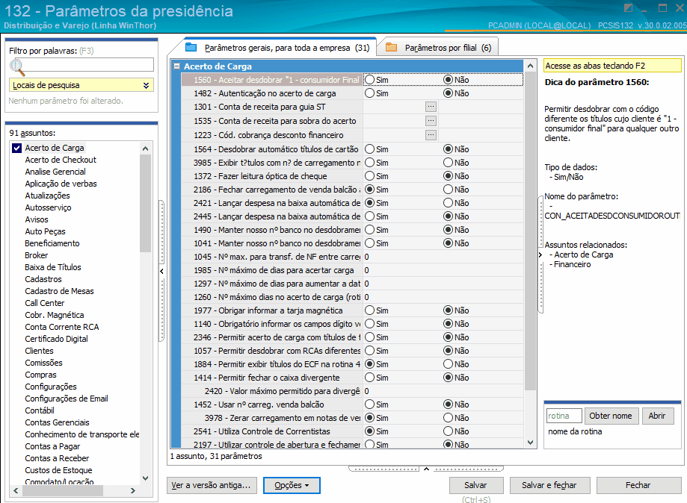Select the Call Center subject
The image size is (687, 503).
pos(45,303)
